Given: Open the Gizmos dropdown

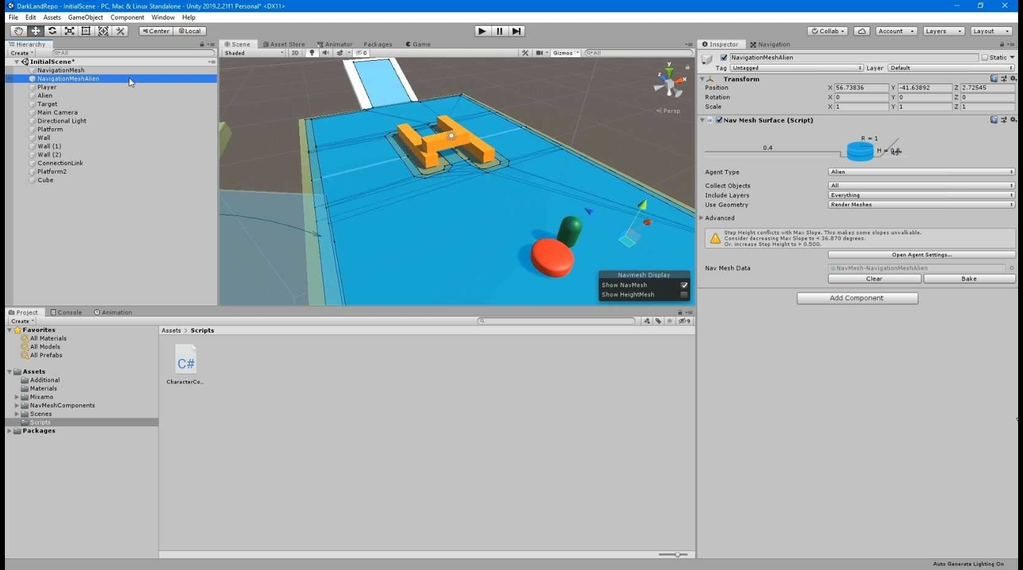Looking at the screenshot, I should pos(566,53).
